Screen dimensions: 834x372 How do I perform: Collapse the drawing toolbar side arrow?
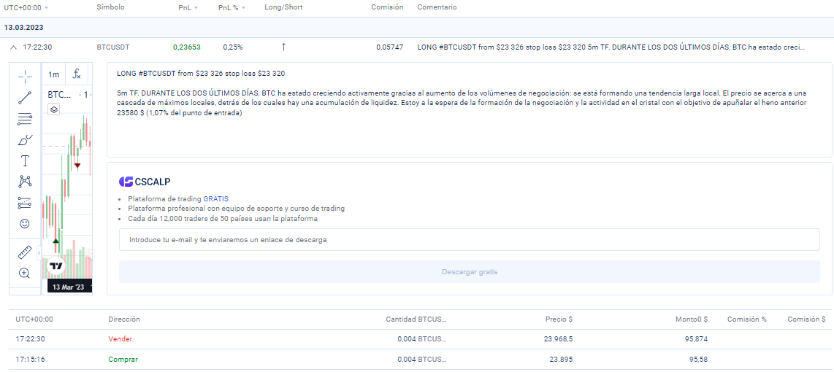coord(38,255)
